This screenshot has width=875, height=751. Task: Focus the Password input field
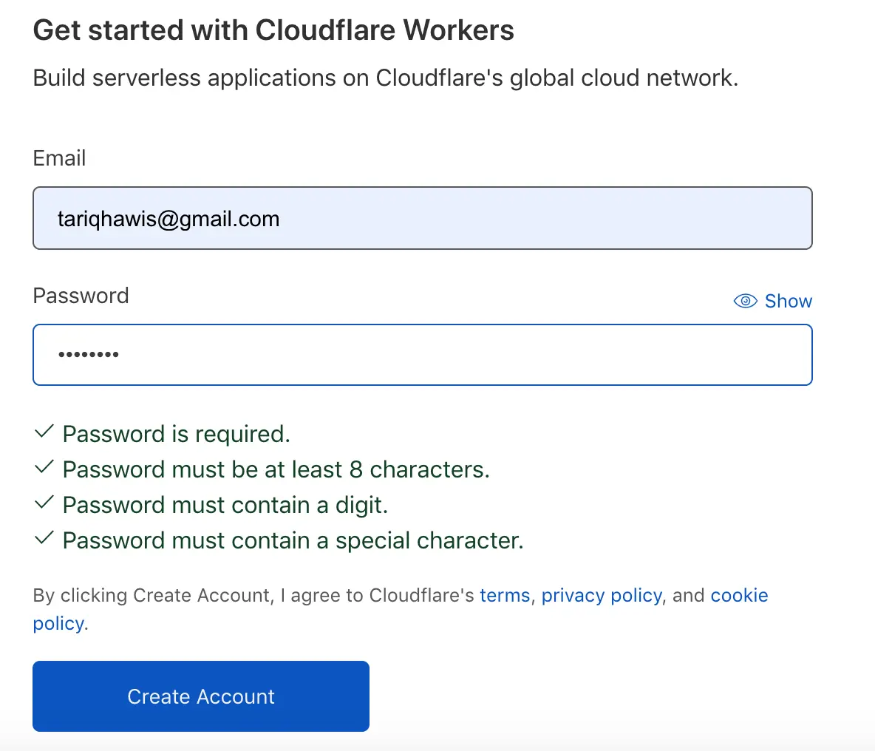[423, 355]
